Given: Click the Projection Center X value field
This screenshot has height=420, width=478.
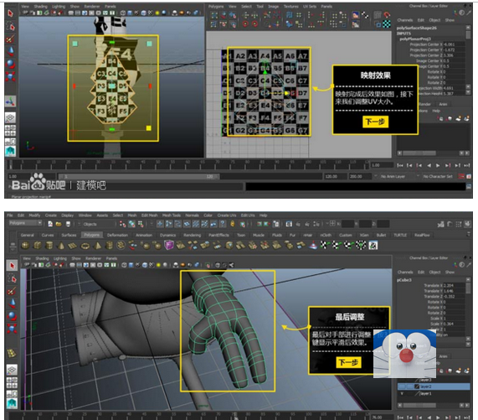Looking at the screenshot, I should [x=454, y=44].
